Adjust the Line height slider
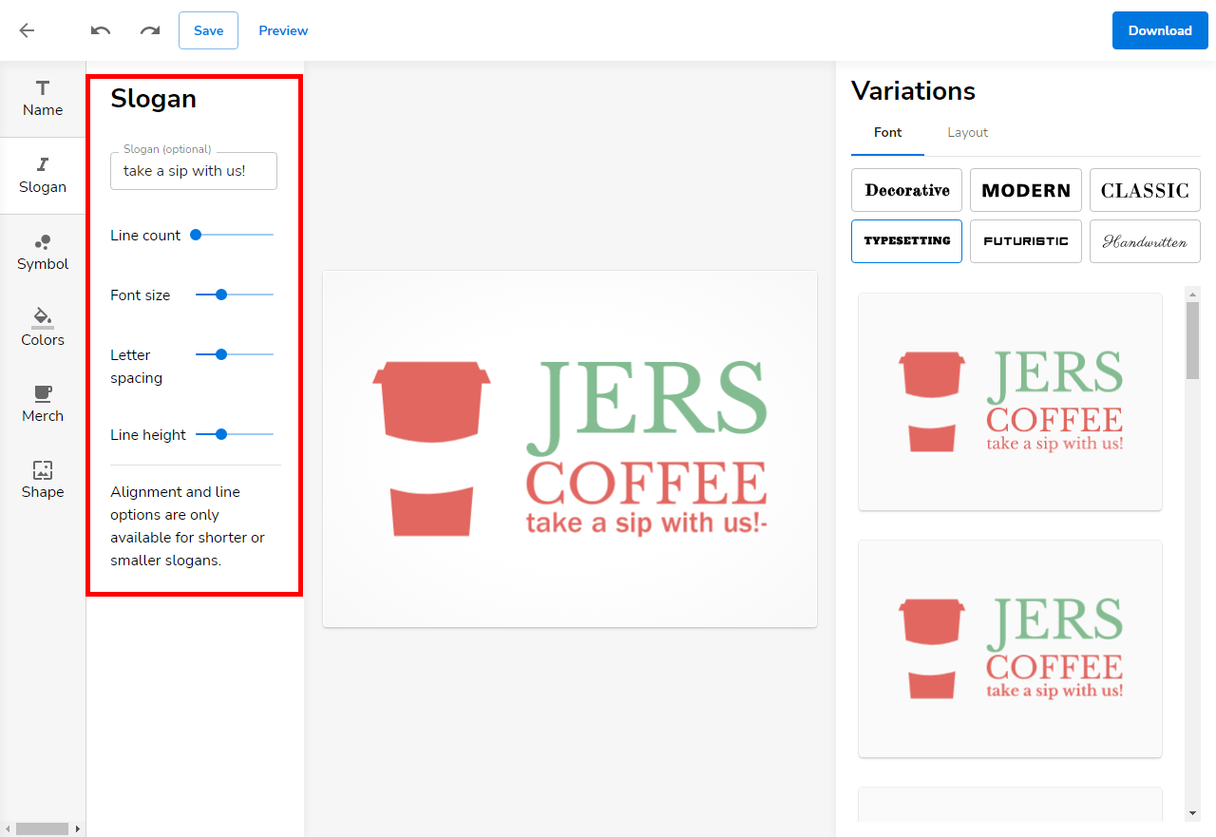 click(x=235, y=434)
